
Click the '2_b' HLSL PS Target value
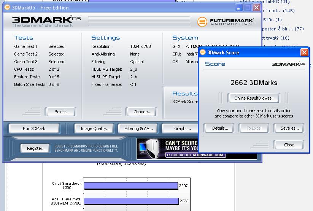coord(133,77)
